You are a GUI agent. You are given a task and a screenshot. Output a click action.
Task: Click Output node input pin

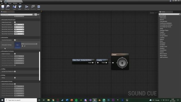[113, 63]
